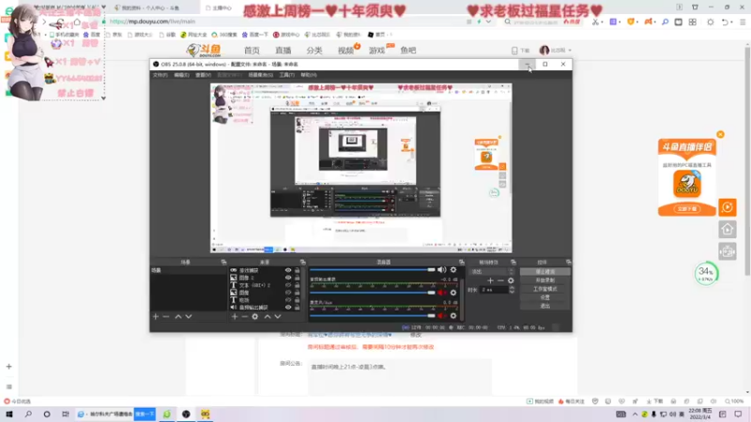Open settings gear of the top mixer channel
751x422 pixels.
pyautogui.click(x=453, y=270)
